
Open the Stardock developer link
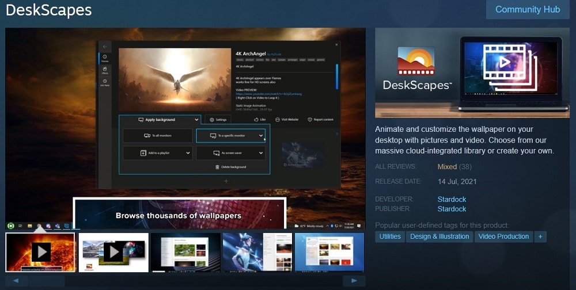[x=452, y=199]
